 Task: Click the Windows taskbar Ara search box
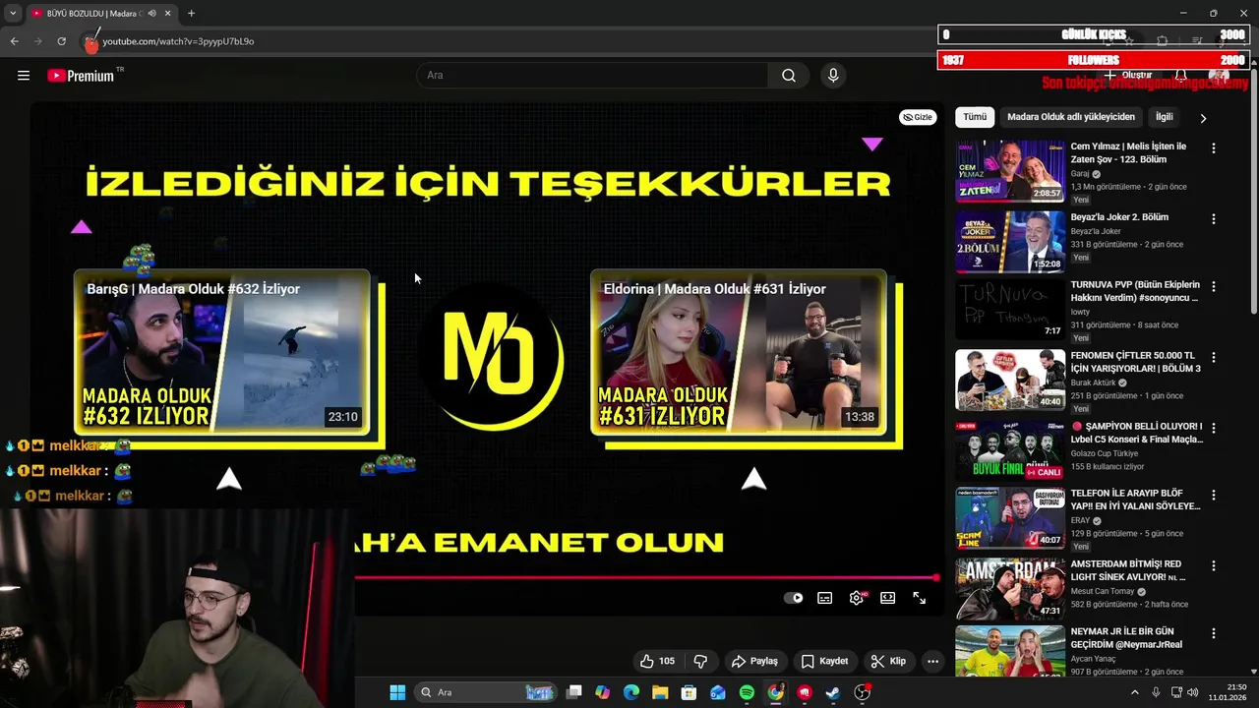(485, 692)
